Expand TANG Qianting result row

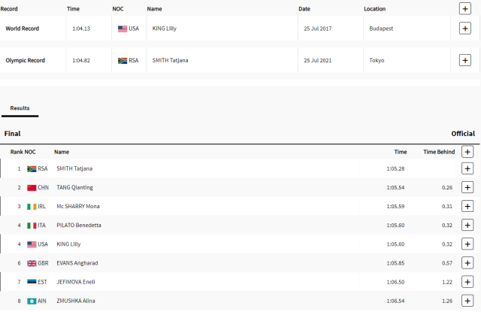(x=467, y=187)
